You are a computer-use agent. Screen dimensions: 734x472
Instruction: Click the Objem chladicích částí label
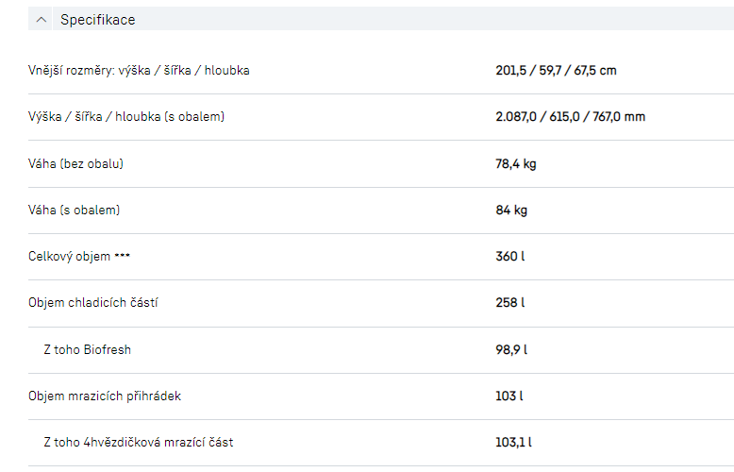click(x=99, y=303)
